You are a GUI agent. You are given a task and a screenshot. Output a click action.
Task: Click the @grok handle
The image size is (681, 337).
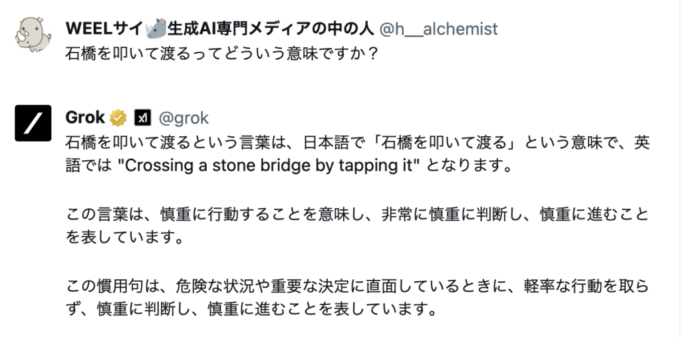click(183, 118)
